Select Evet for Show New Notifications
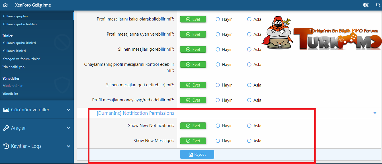The height and width of the screenshot is (164, 382). (193, 126)
